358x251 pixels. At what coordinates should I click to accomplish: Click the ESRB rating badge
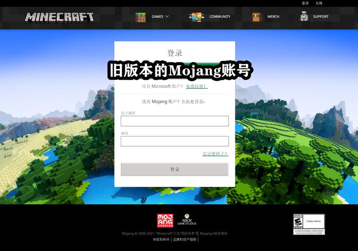tap(309, 224)
